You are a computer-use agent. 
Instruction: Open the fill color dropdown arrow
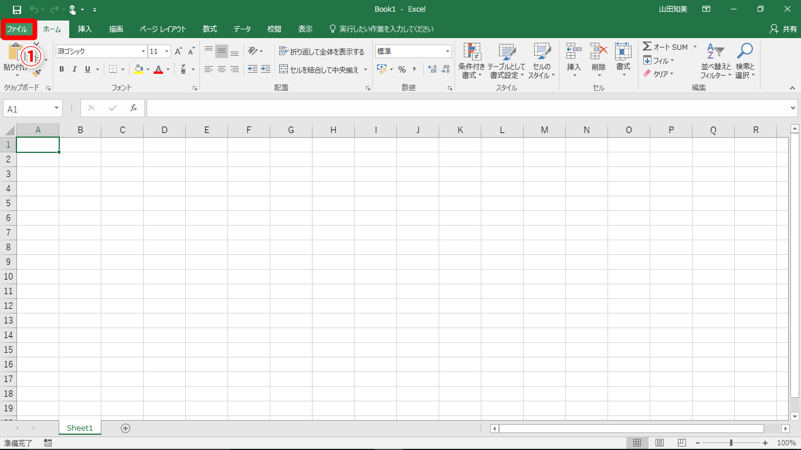pyautogui.click(x=148, y=69)
